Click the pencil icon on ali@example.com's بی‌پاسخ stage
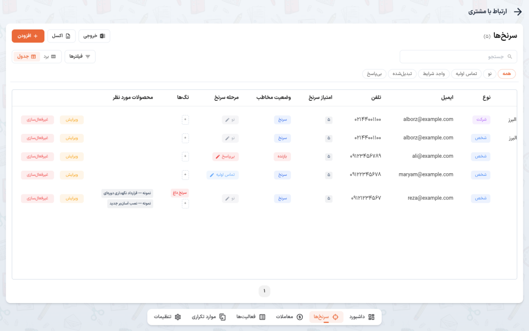The image size is (529, 331). pyautogui.click(x=218, y=157)
